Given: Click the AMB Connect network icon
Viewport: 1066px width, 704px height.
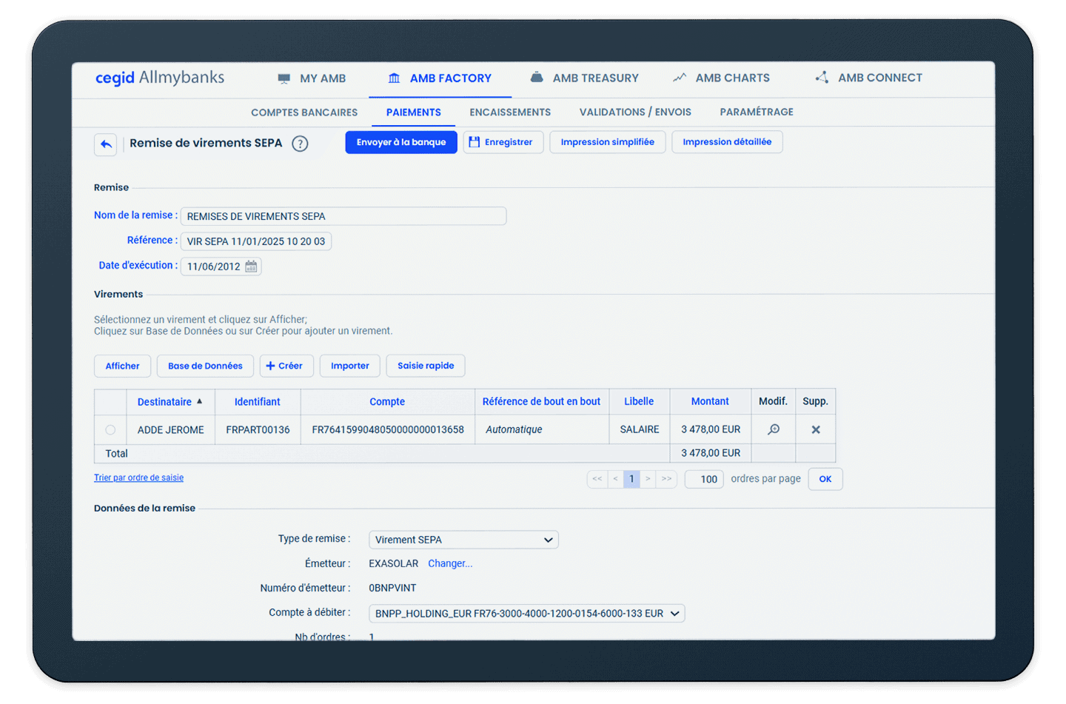Looking at the screenshot, I should tap(822, 78).
